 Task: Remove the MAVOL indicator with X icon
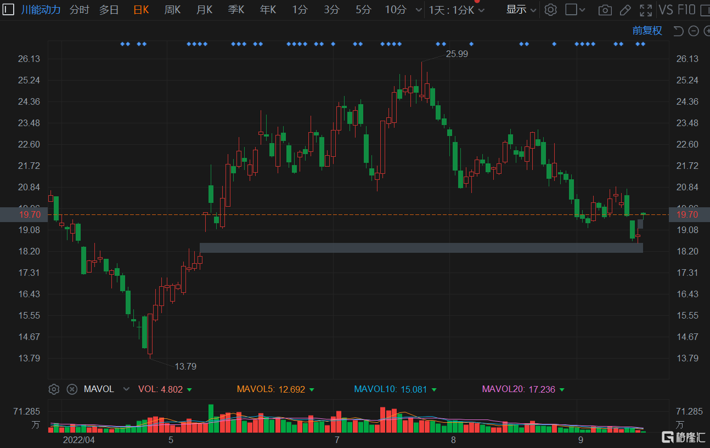[x=72, y=389]
